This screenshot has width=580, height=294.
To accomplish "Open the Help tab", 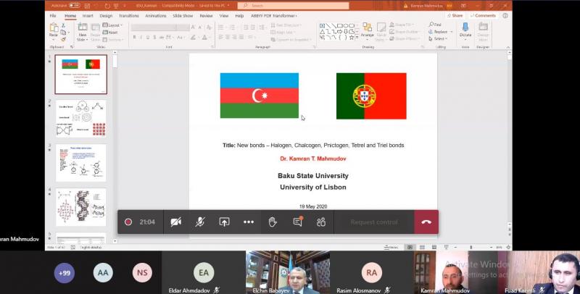I will click(x=239, y=16).
